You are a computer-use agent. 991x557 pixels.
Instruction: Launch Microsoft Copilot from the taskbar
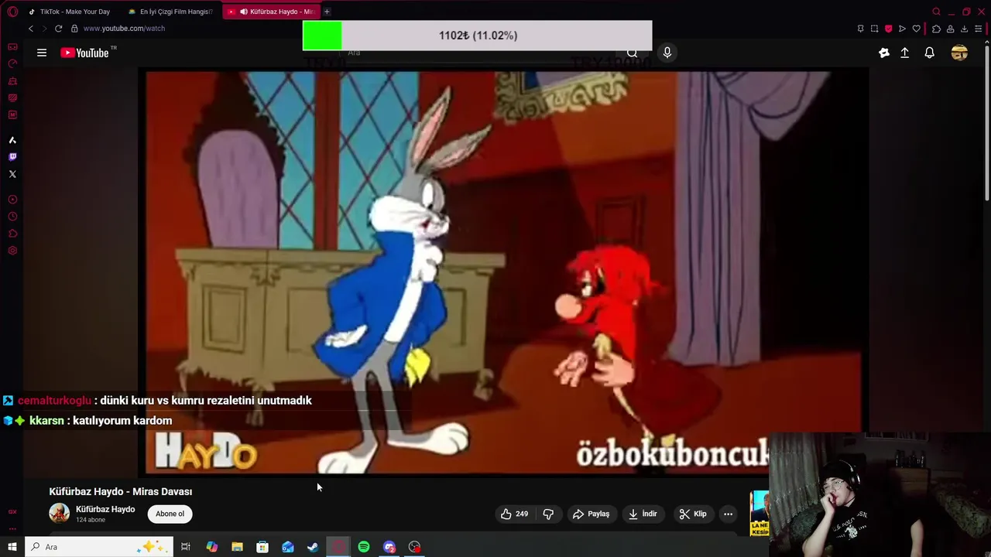pyautogui.click(x=211, y=547)
